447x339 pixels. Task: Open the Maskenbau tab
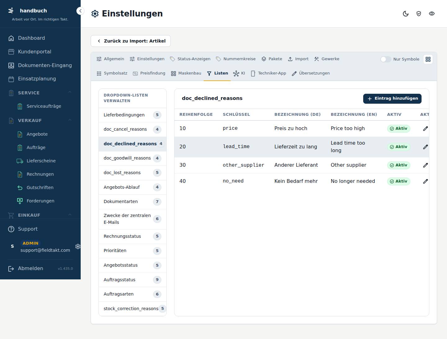(186, 73)
